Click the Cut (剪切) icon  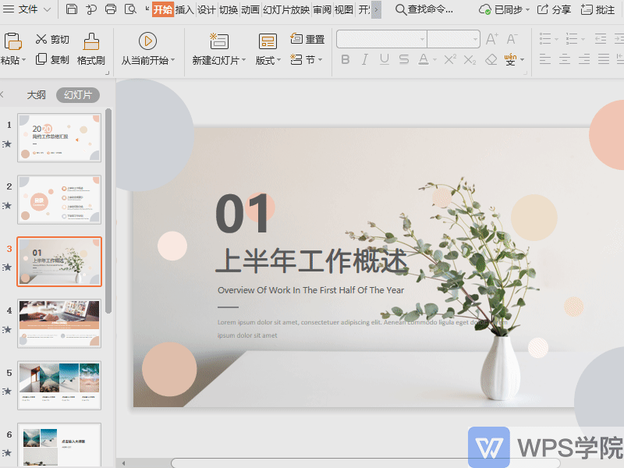(41, 38)
